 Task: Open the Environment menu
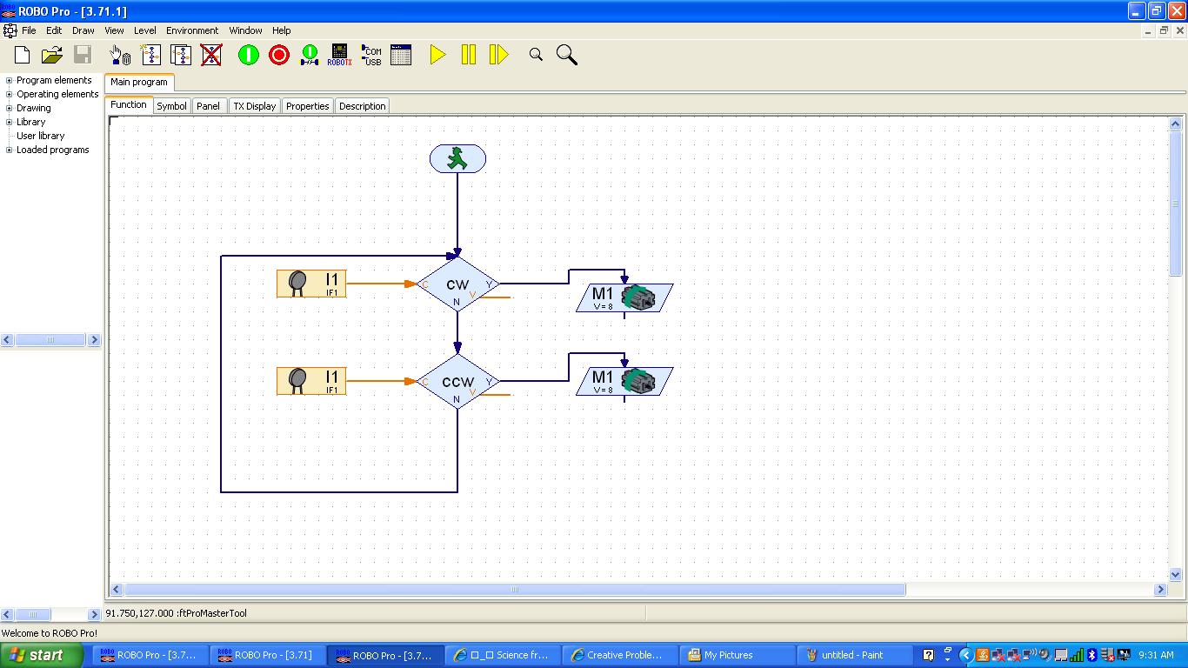pos(191,30)
